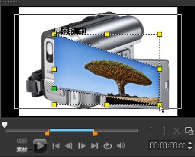Switch to 素材 (Clip) playback mode
This screenshot has height=157, width=195.
point(22,150)
